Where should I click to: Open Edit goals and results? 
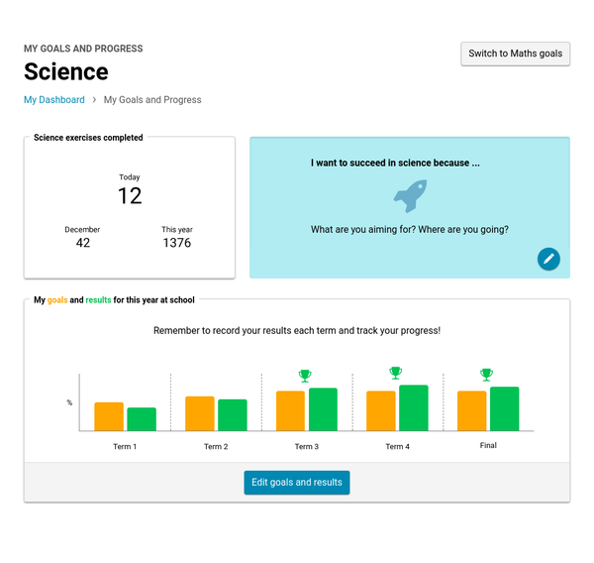click(x=297, y=483)
